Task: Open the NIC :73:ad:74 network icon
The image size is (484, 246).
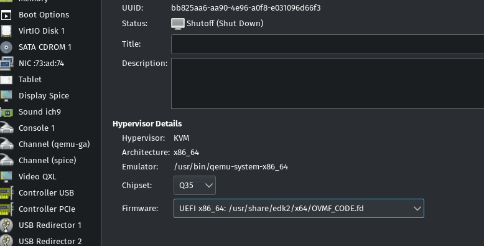Action: [x=6, y=64]
